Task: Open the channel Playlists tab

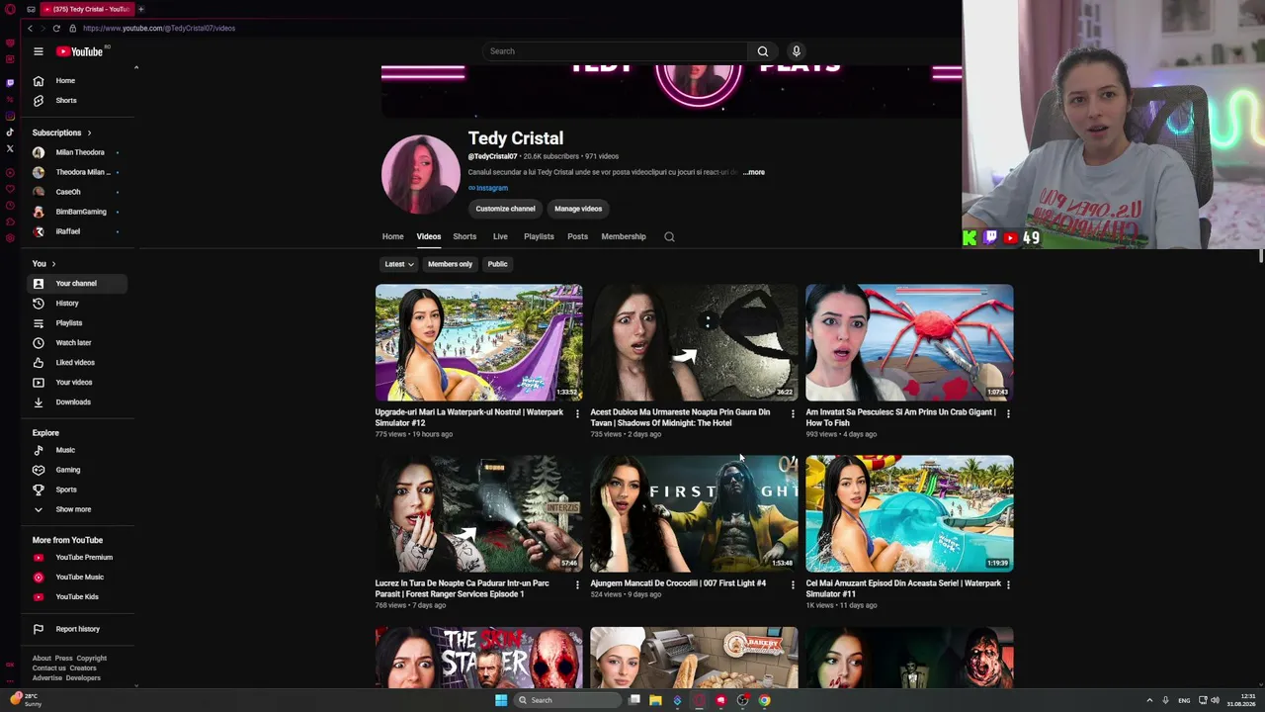Action: 539,236
